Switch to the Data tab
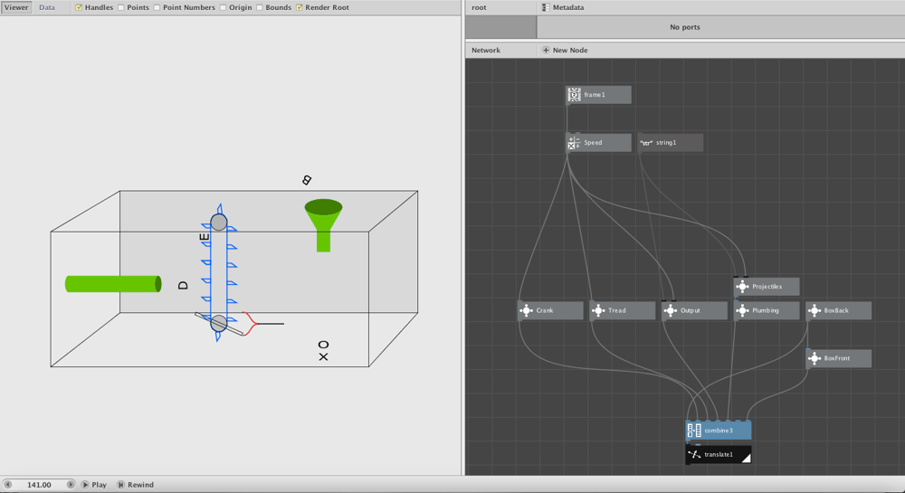 tap(47, 7)
